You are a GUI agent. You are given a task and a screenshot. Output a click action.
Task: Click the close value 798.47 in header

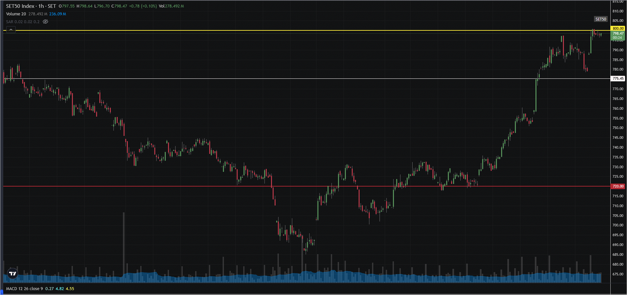[121, 6]
